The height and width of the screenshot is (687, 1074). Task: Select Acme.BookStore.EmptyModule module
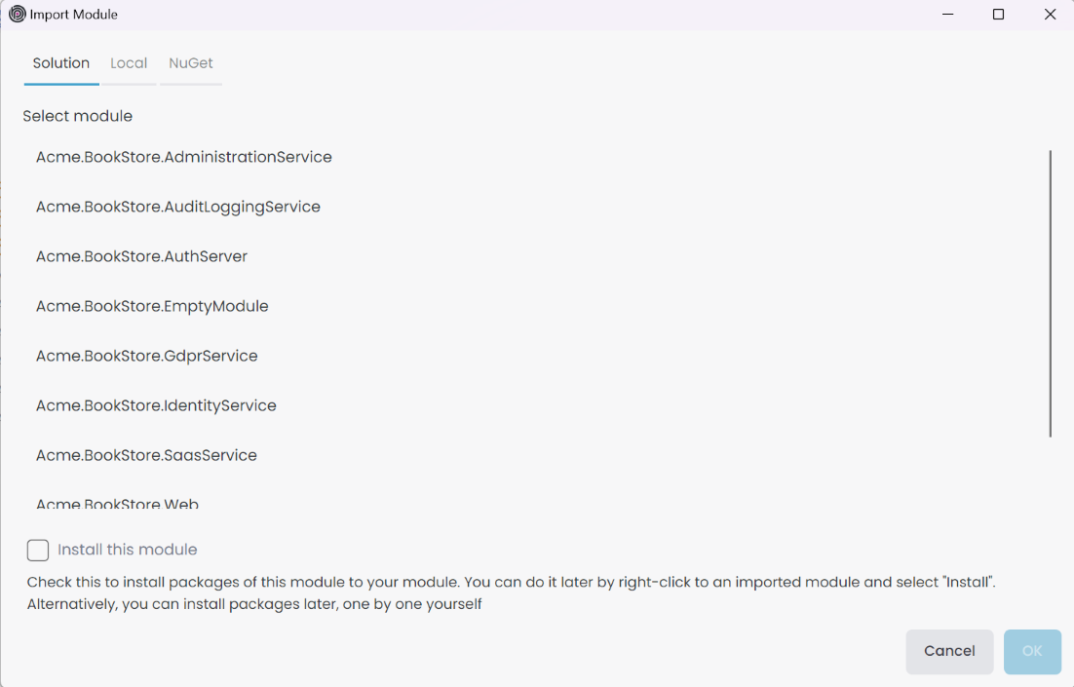pos(151,306)
